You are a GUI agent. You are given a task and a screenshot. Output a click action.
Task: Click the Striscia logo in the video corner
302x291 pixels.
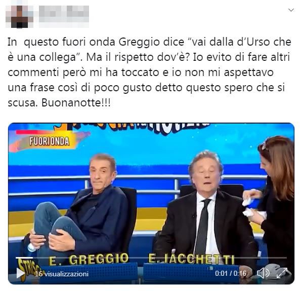click(29, 269)
